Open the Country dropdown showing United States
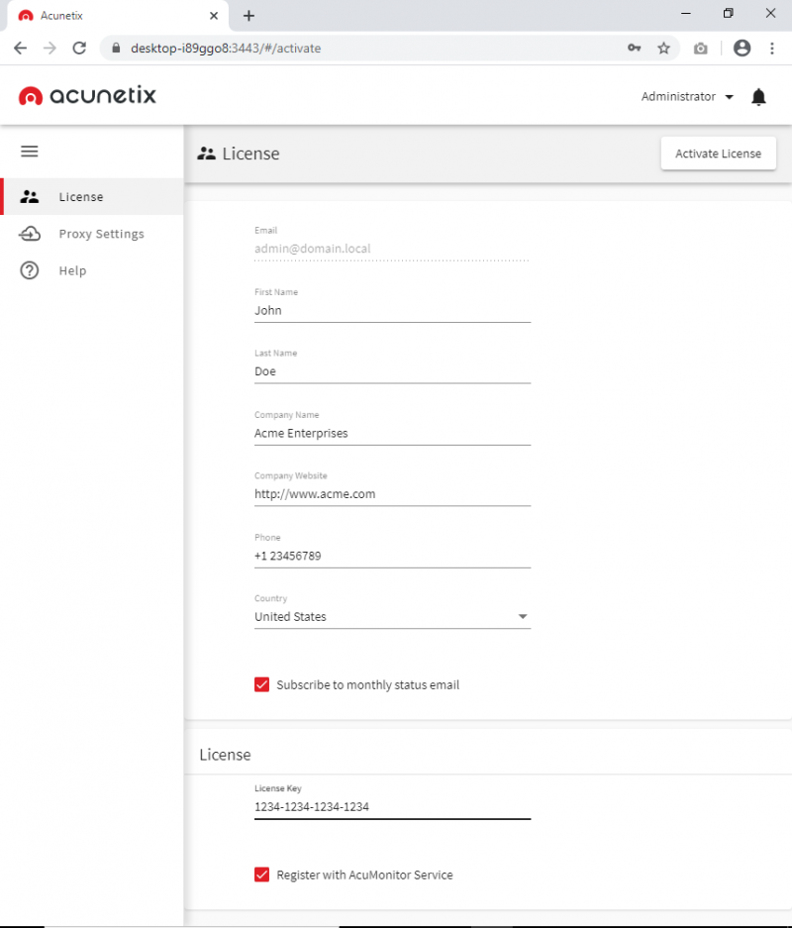 392,617
